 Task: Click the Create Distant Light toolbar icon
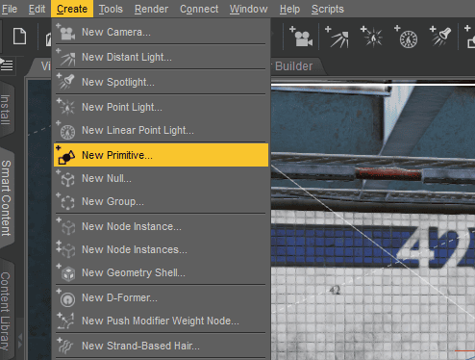[x=337, y=38]
